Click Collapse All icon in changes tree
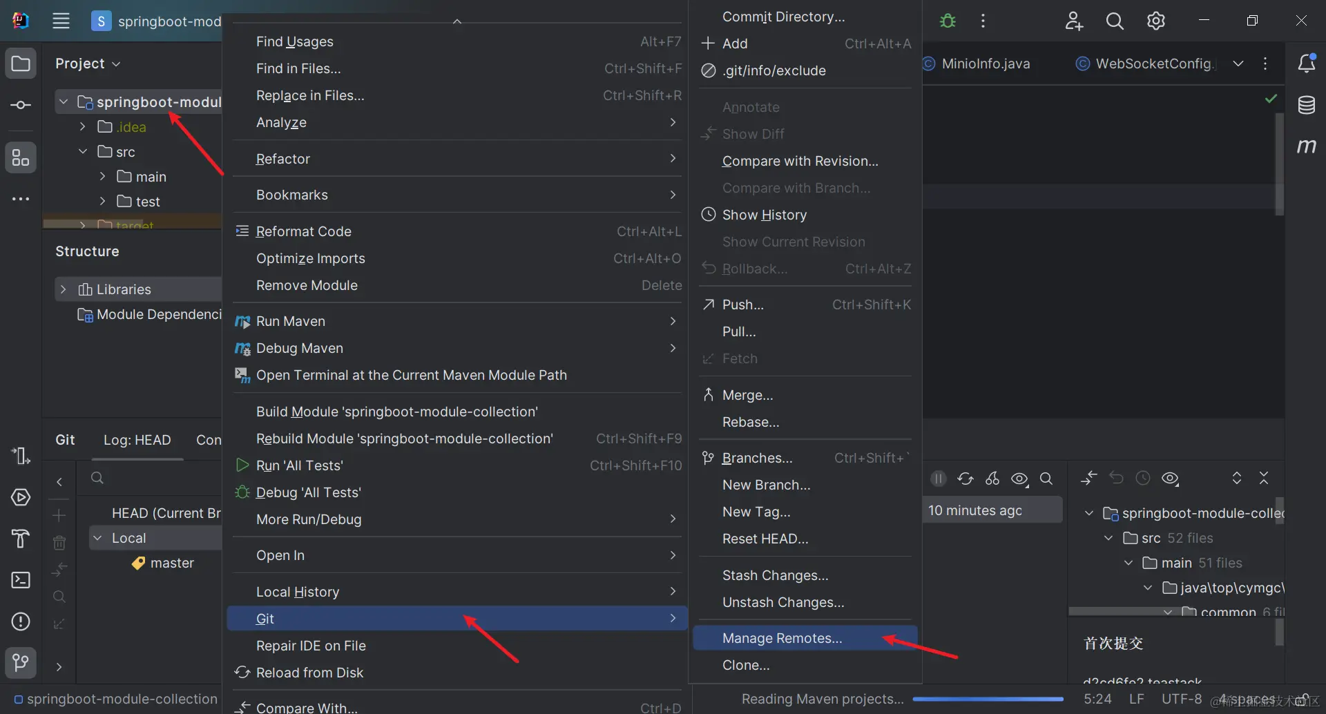 pyautogui.click(x=1264, y=478)
